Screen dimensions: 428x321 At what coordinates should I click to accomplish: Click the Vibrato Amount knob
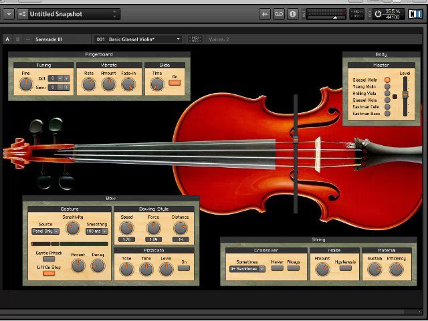(x=108, y=84)
